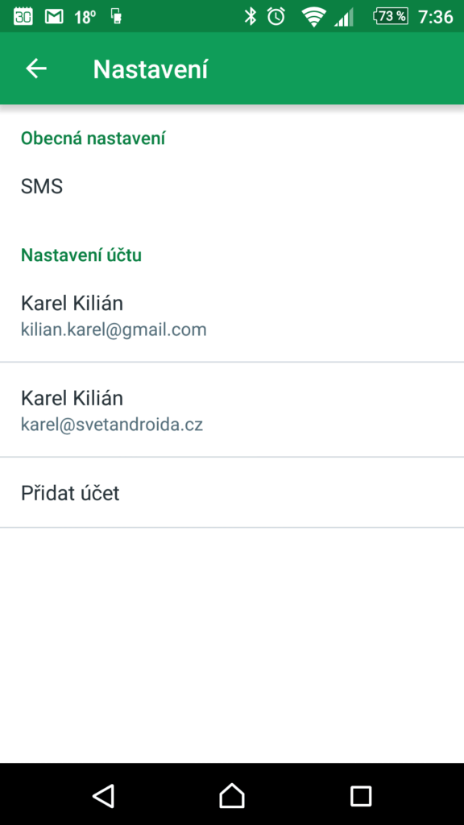
Task: Tap the 7:36 clock in status bar
Action: tap(436, 17)
